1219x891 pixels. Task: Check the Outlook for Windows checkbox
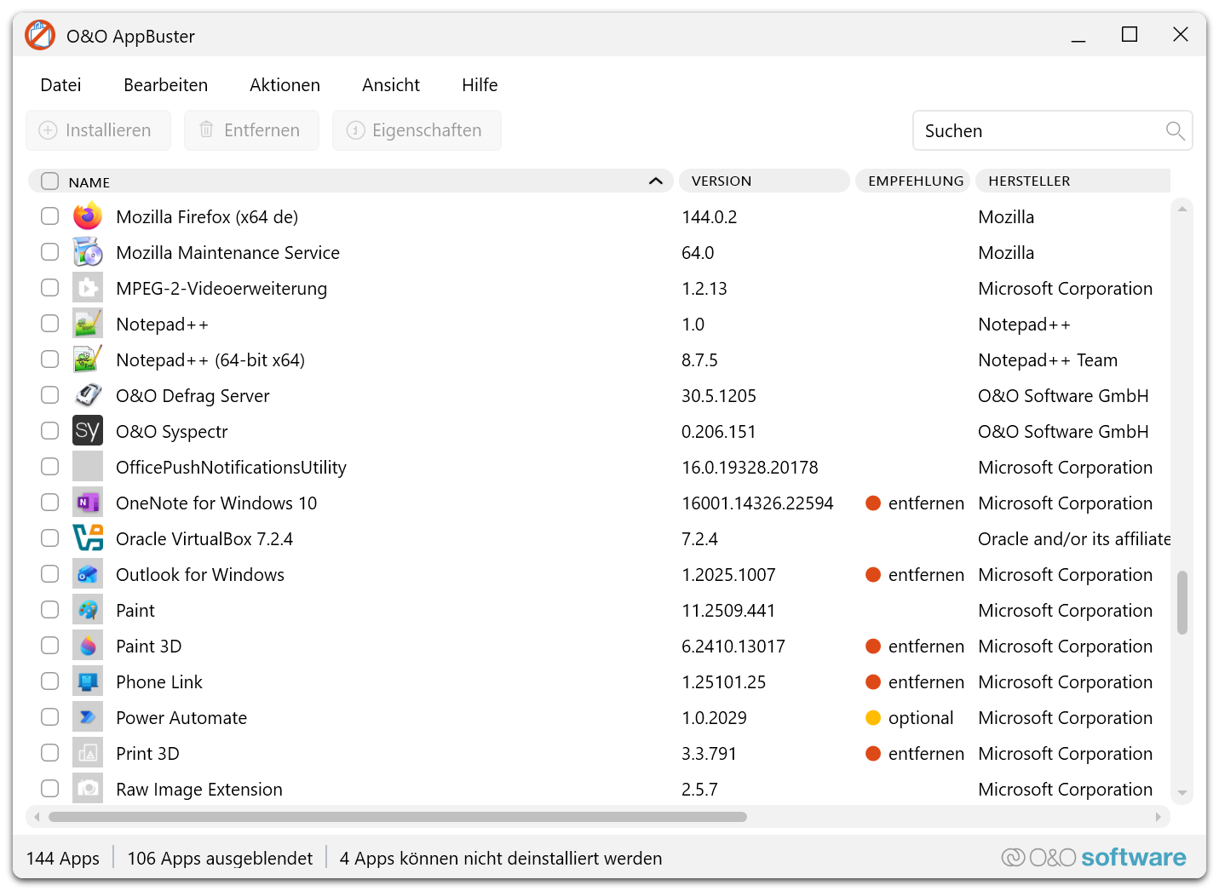(50, 574)
